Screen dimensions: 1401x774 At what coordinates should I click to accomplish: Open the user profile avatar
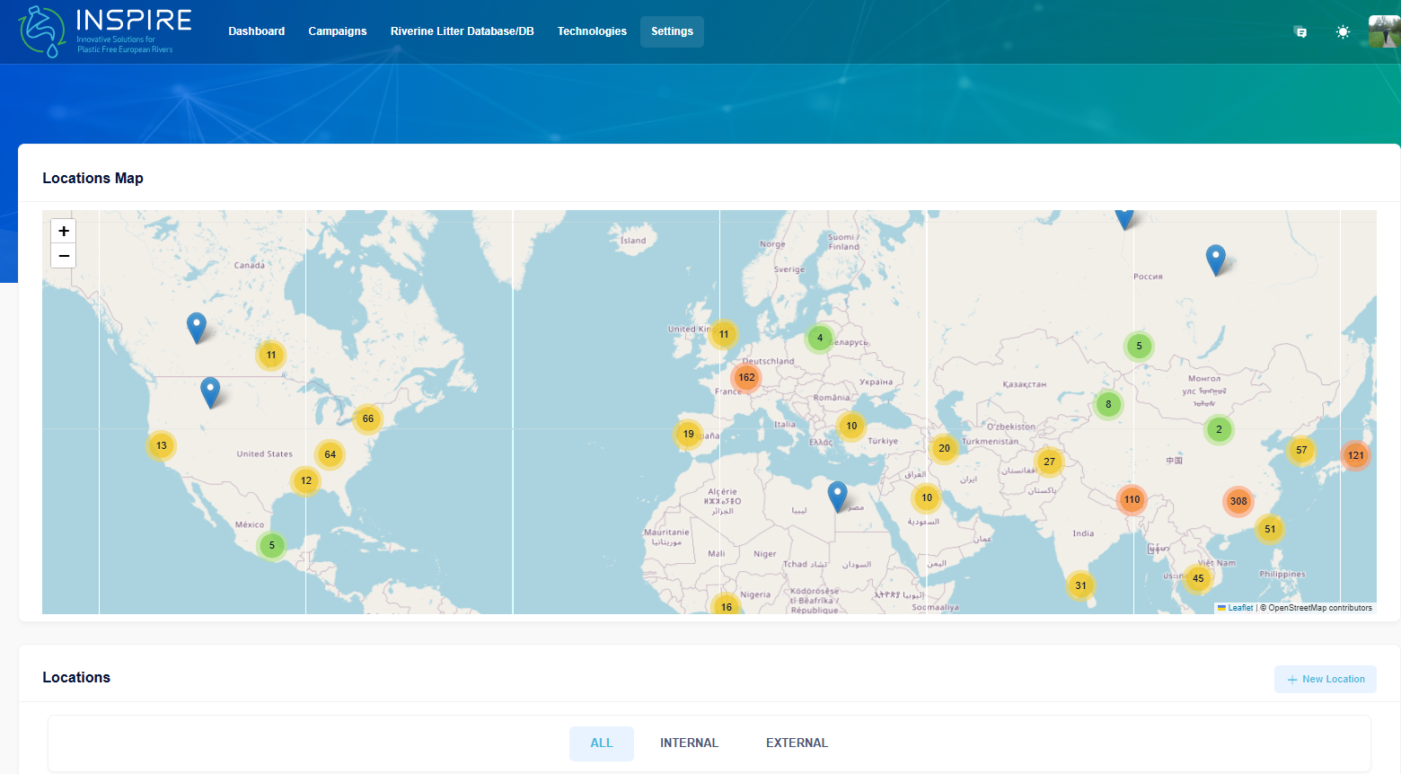click(x=1383, y=31)
